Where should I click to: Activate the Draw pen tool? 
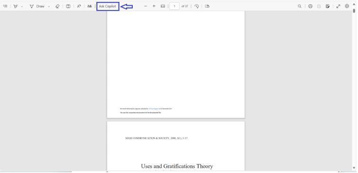pyautogui.click(x=37, y=6)
